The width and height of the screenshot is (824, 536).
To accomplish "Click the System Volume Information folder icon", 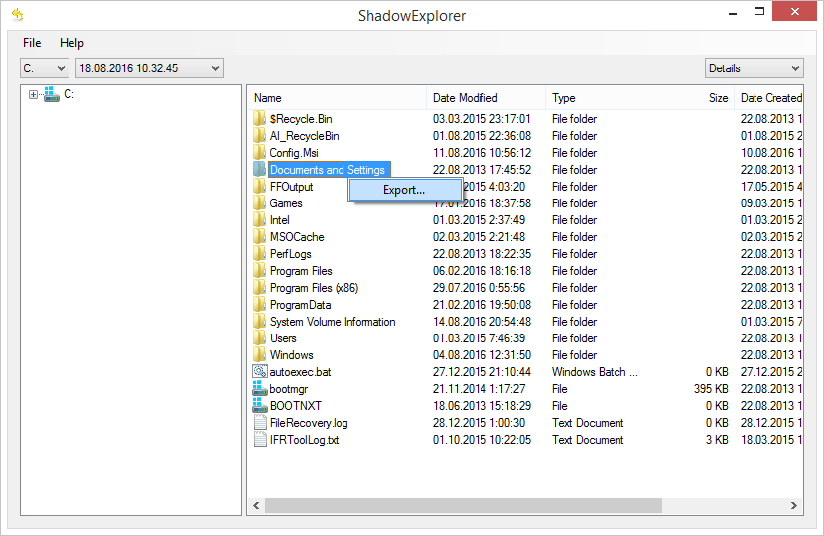I will 259,321.
